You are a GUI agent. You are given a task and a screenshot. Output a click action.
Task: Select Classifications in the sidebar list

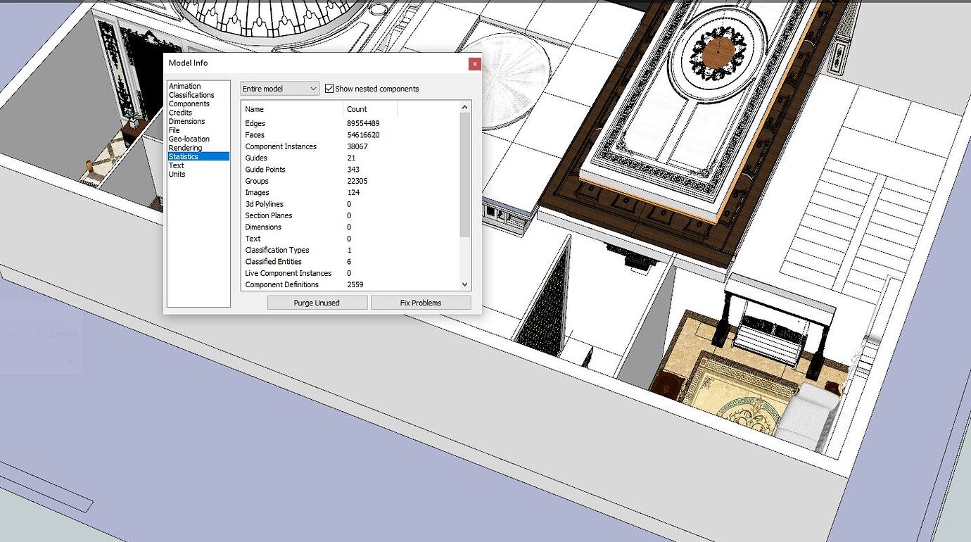pyautogui.click(x=191, y=94)
